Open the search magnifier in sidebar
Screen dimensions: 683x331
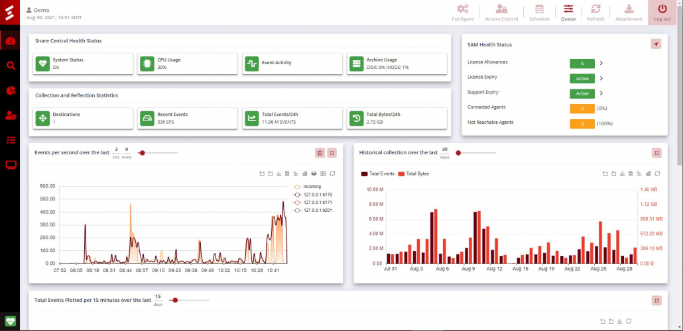(x=11, y=66)
